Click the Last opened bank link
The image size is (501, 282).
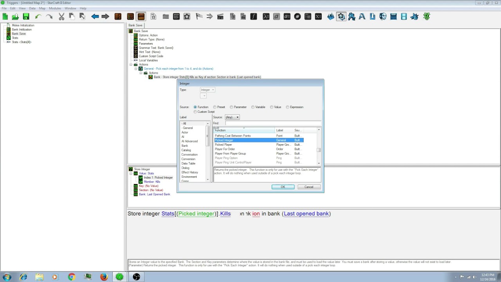point(306,214)
